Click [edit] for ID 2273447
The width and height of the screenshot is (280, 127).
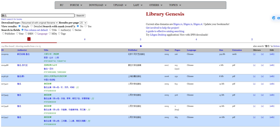pos(272,117)
